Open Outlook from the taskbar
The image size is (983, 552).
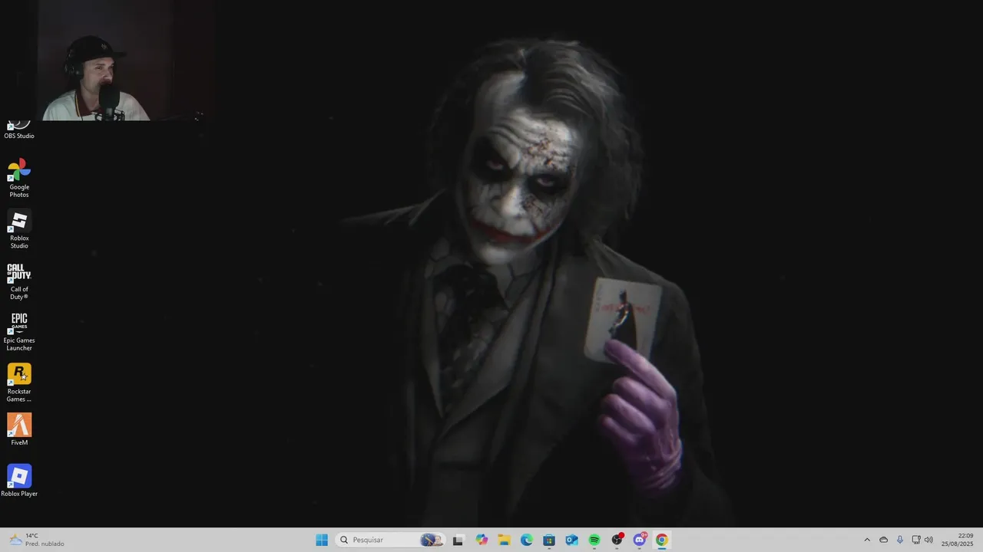[x=571, y=540]
